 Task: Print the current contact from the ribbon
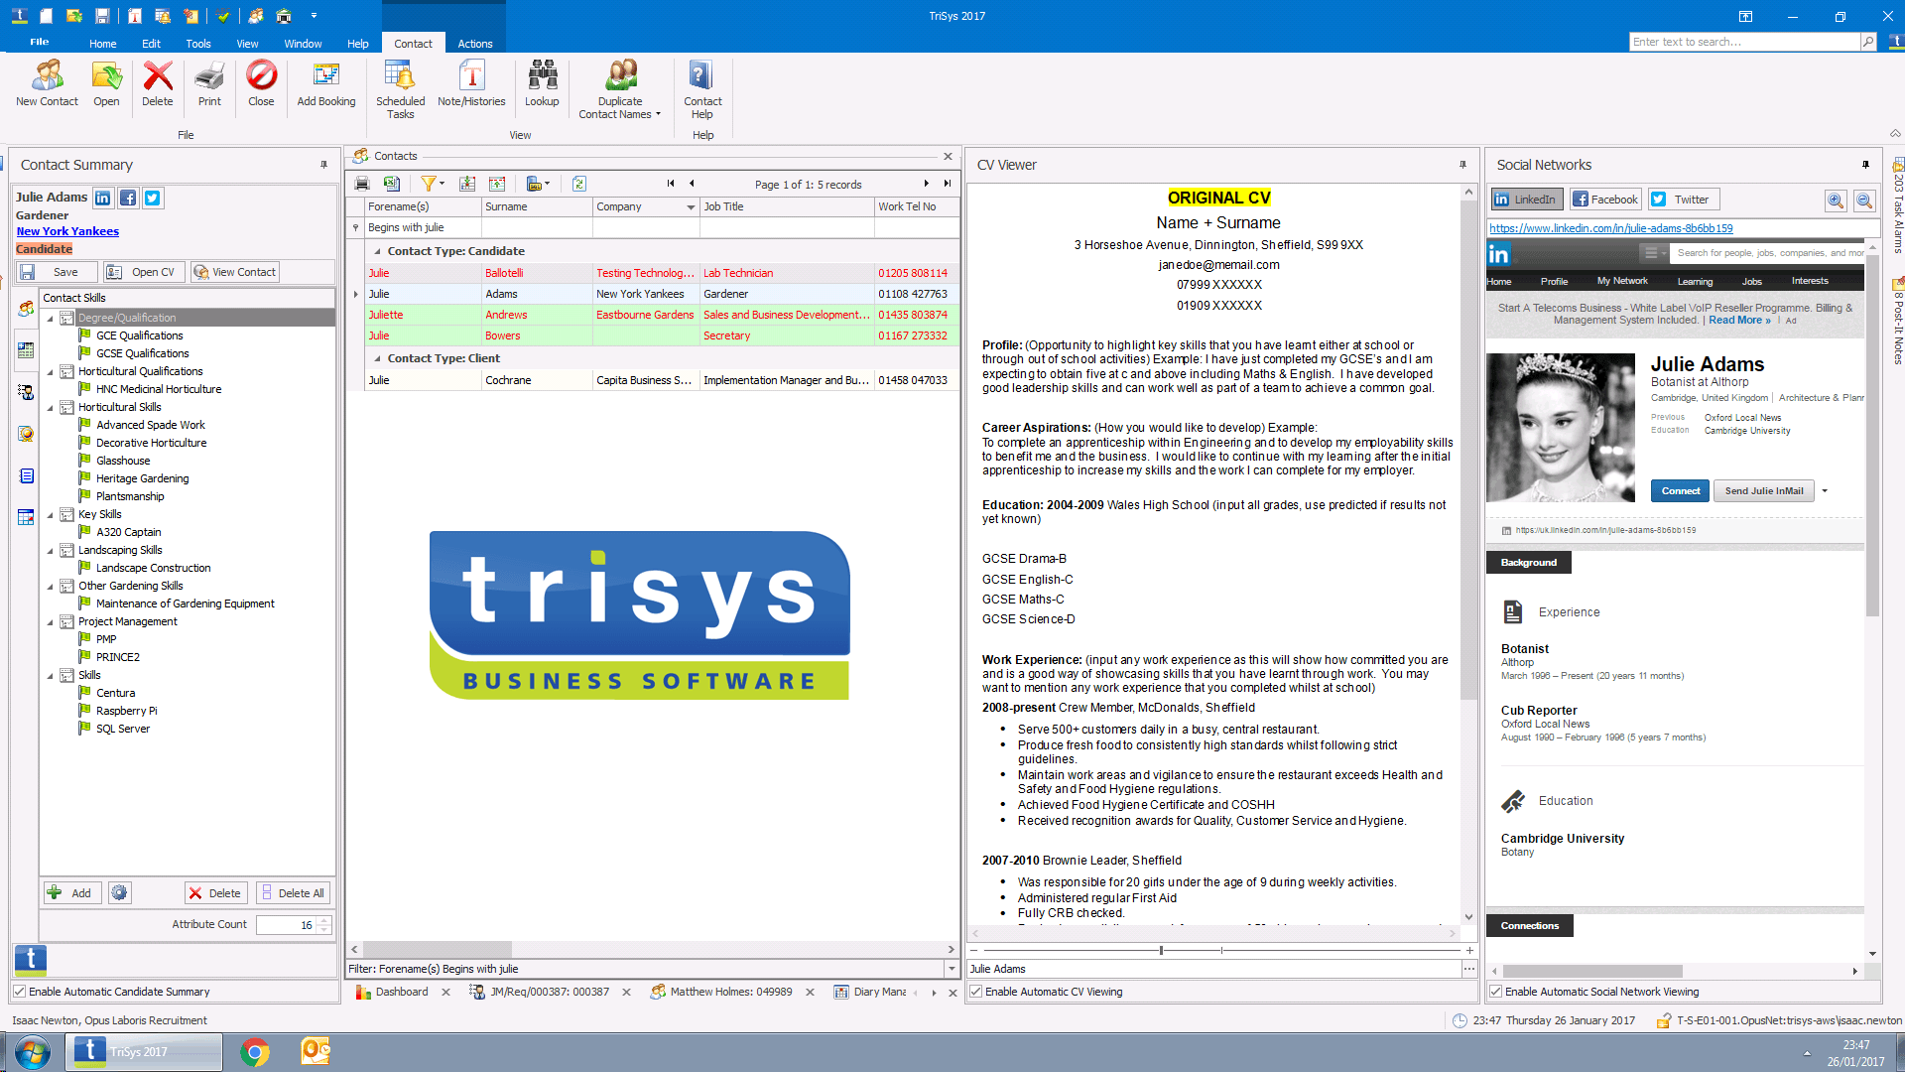point(208,87)
